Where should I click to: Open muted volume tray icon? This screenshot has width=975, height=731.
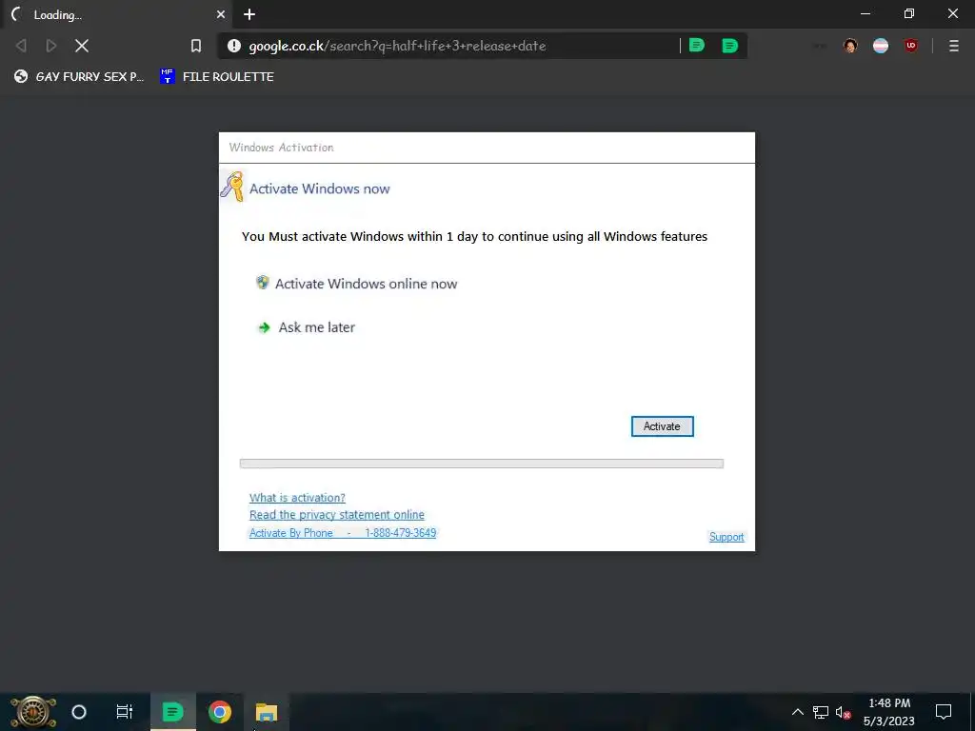844,712
